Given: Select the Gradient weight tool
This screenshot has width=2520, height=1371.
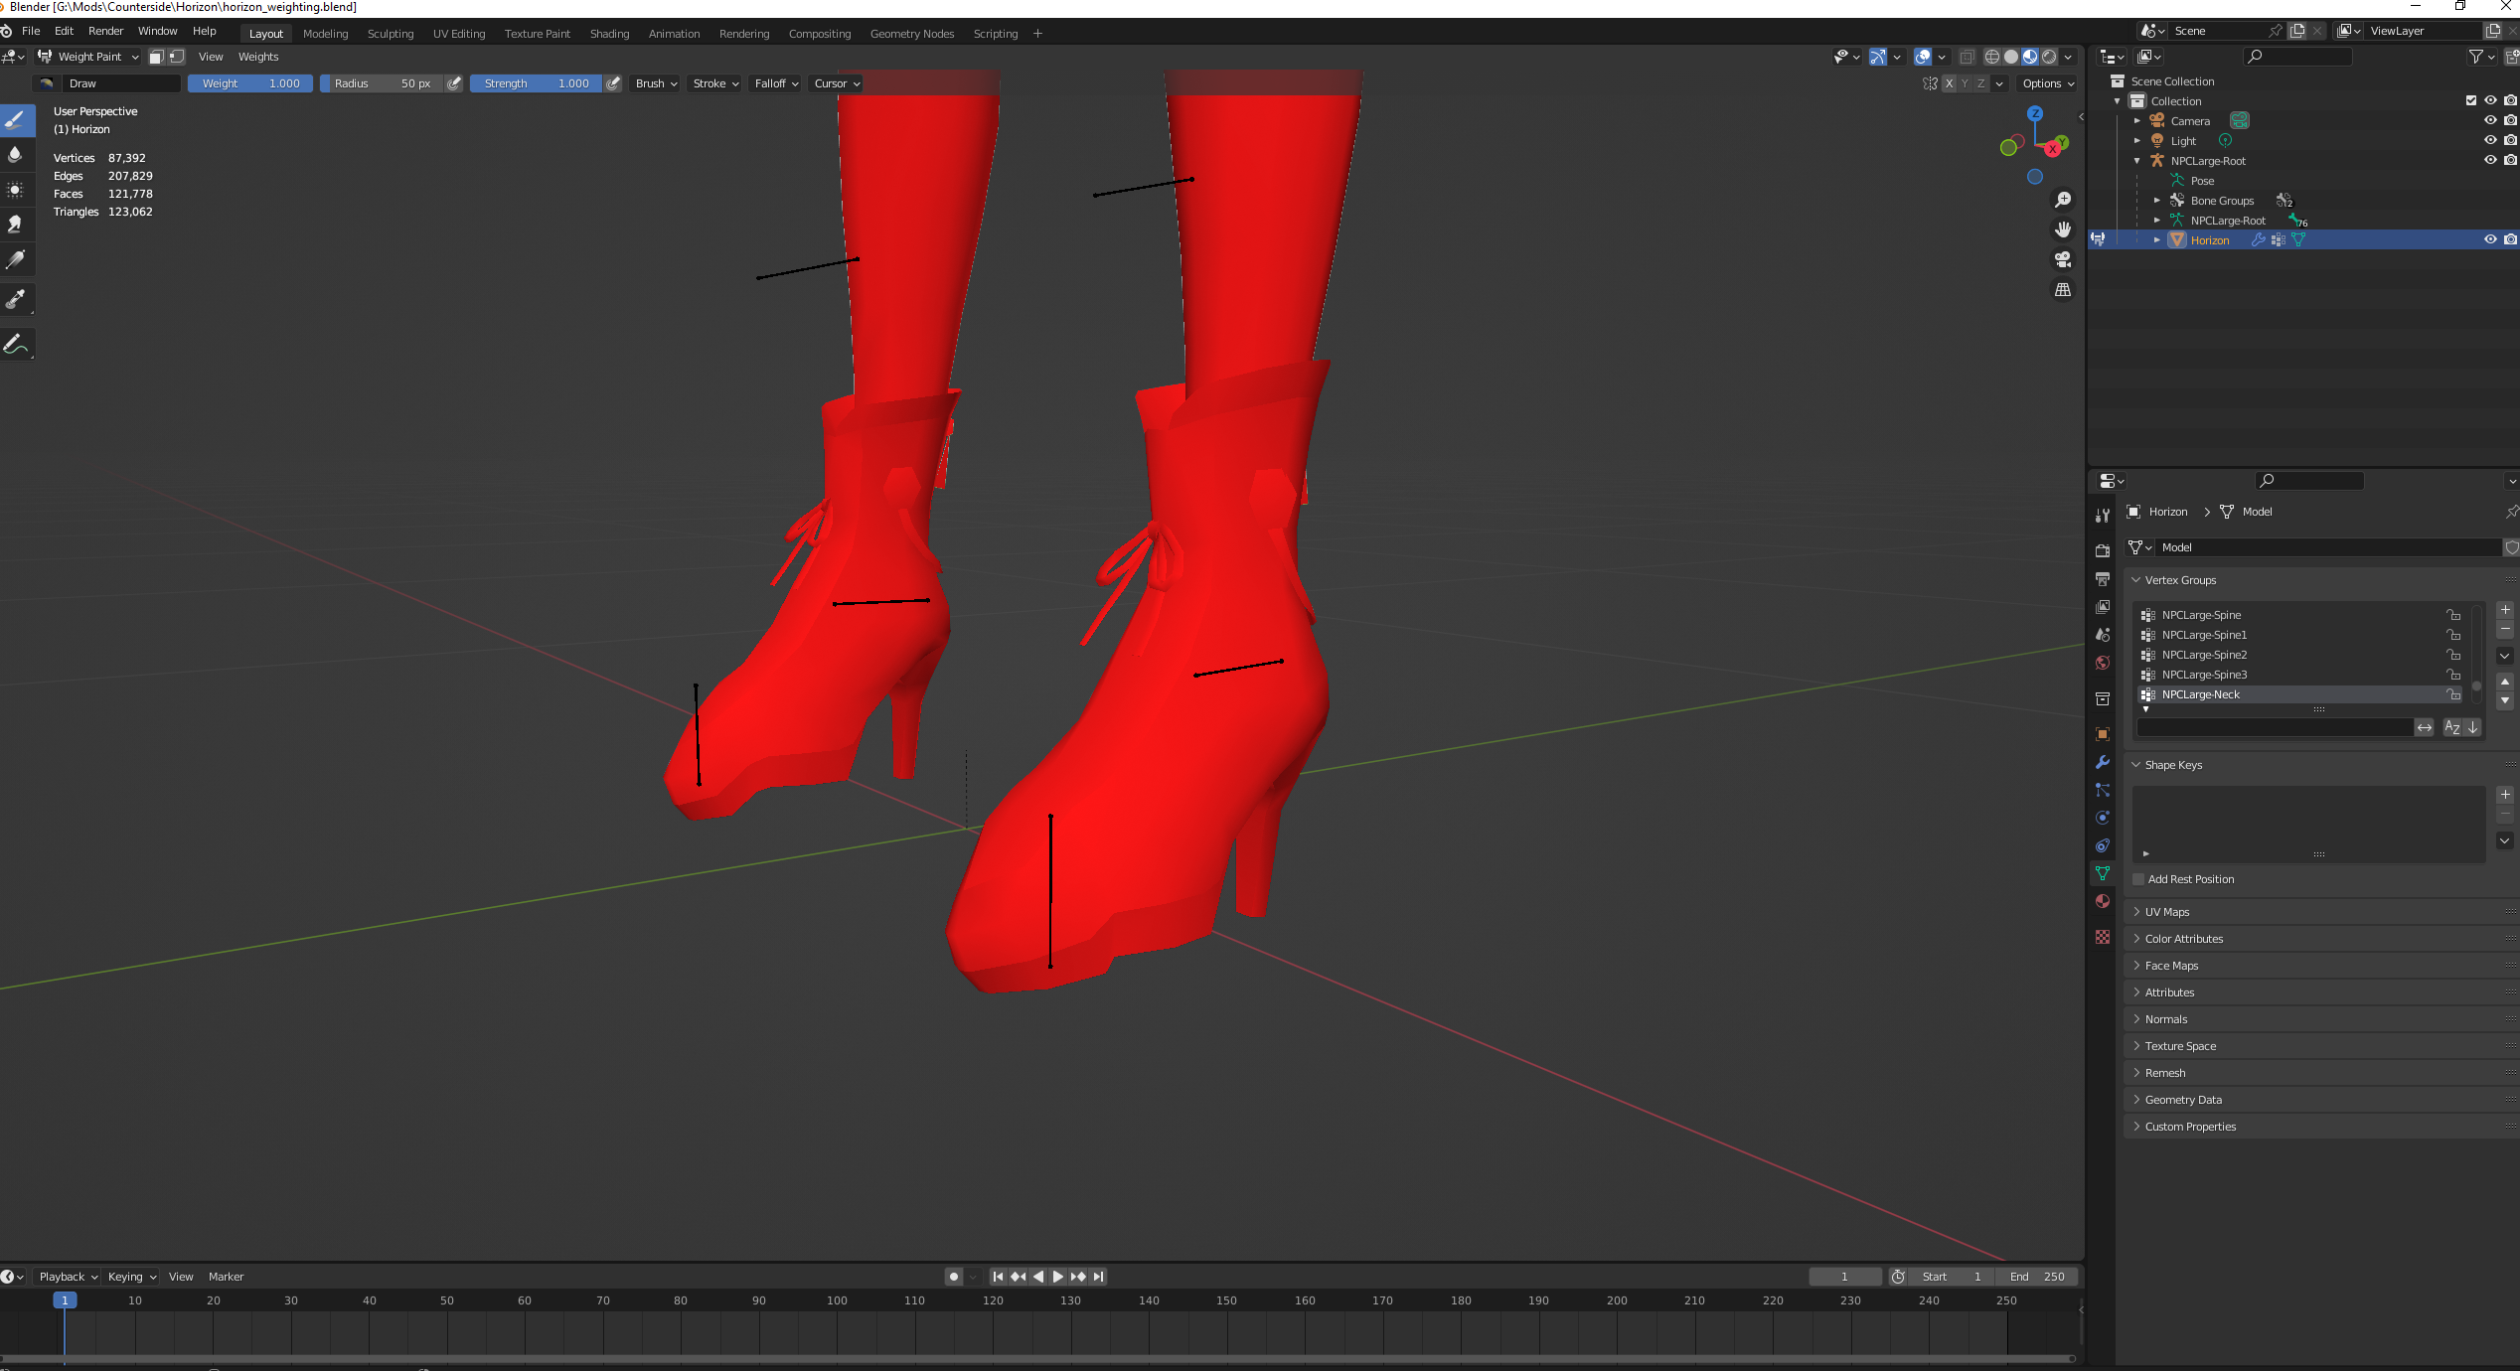Looking at the screenshot, I should pos(16,260).
